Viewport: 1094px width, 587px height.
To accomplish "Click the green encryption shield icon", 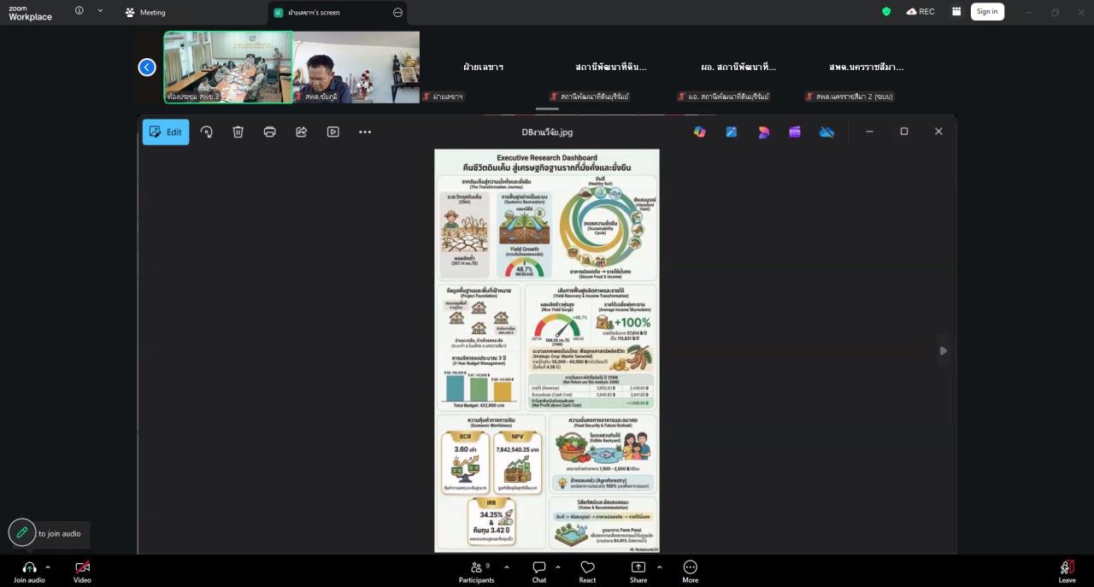I will point(886,12).
